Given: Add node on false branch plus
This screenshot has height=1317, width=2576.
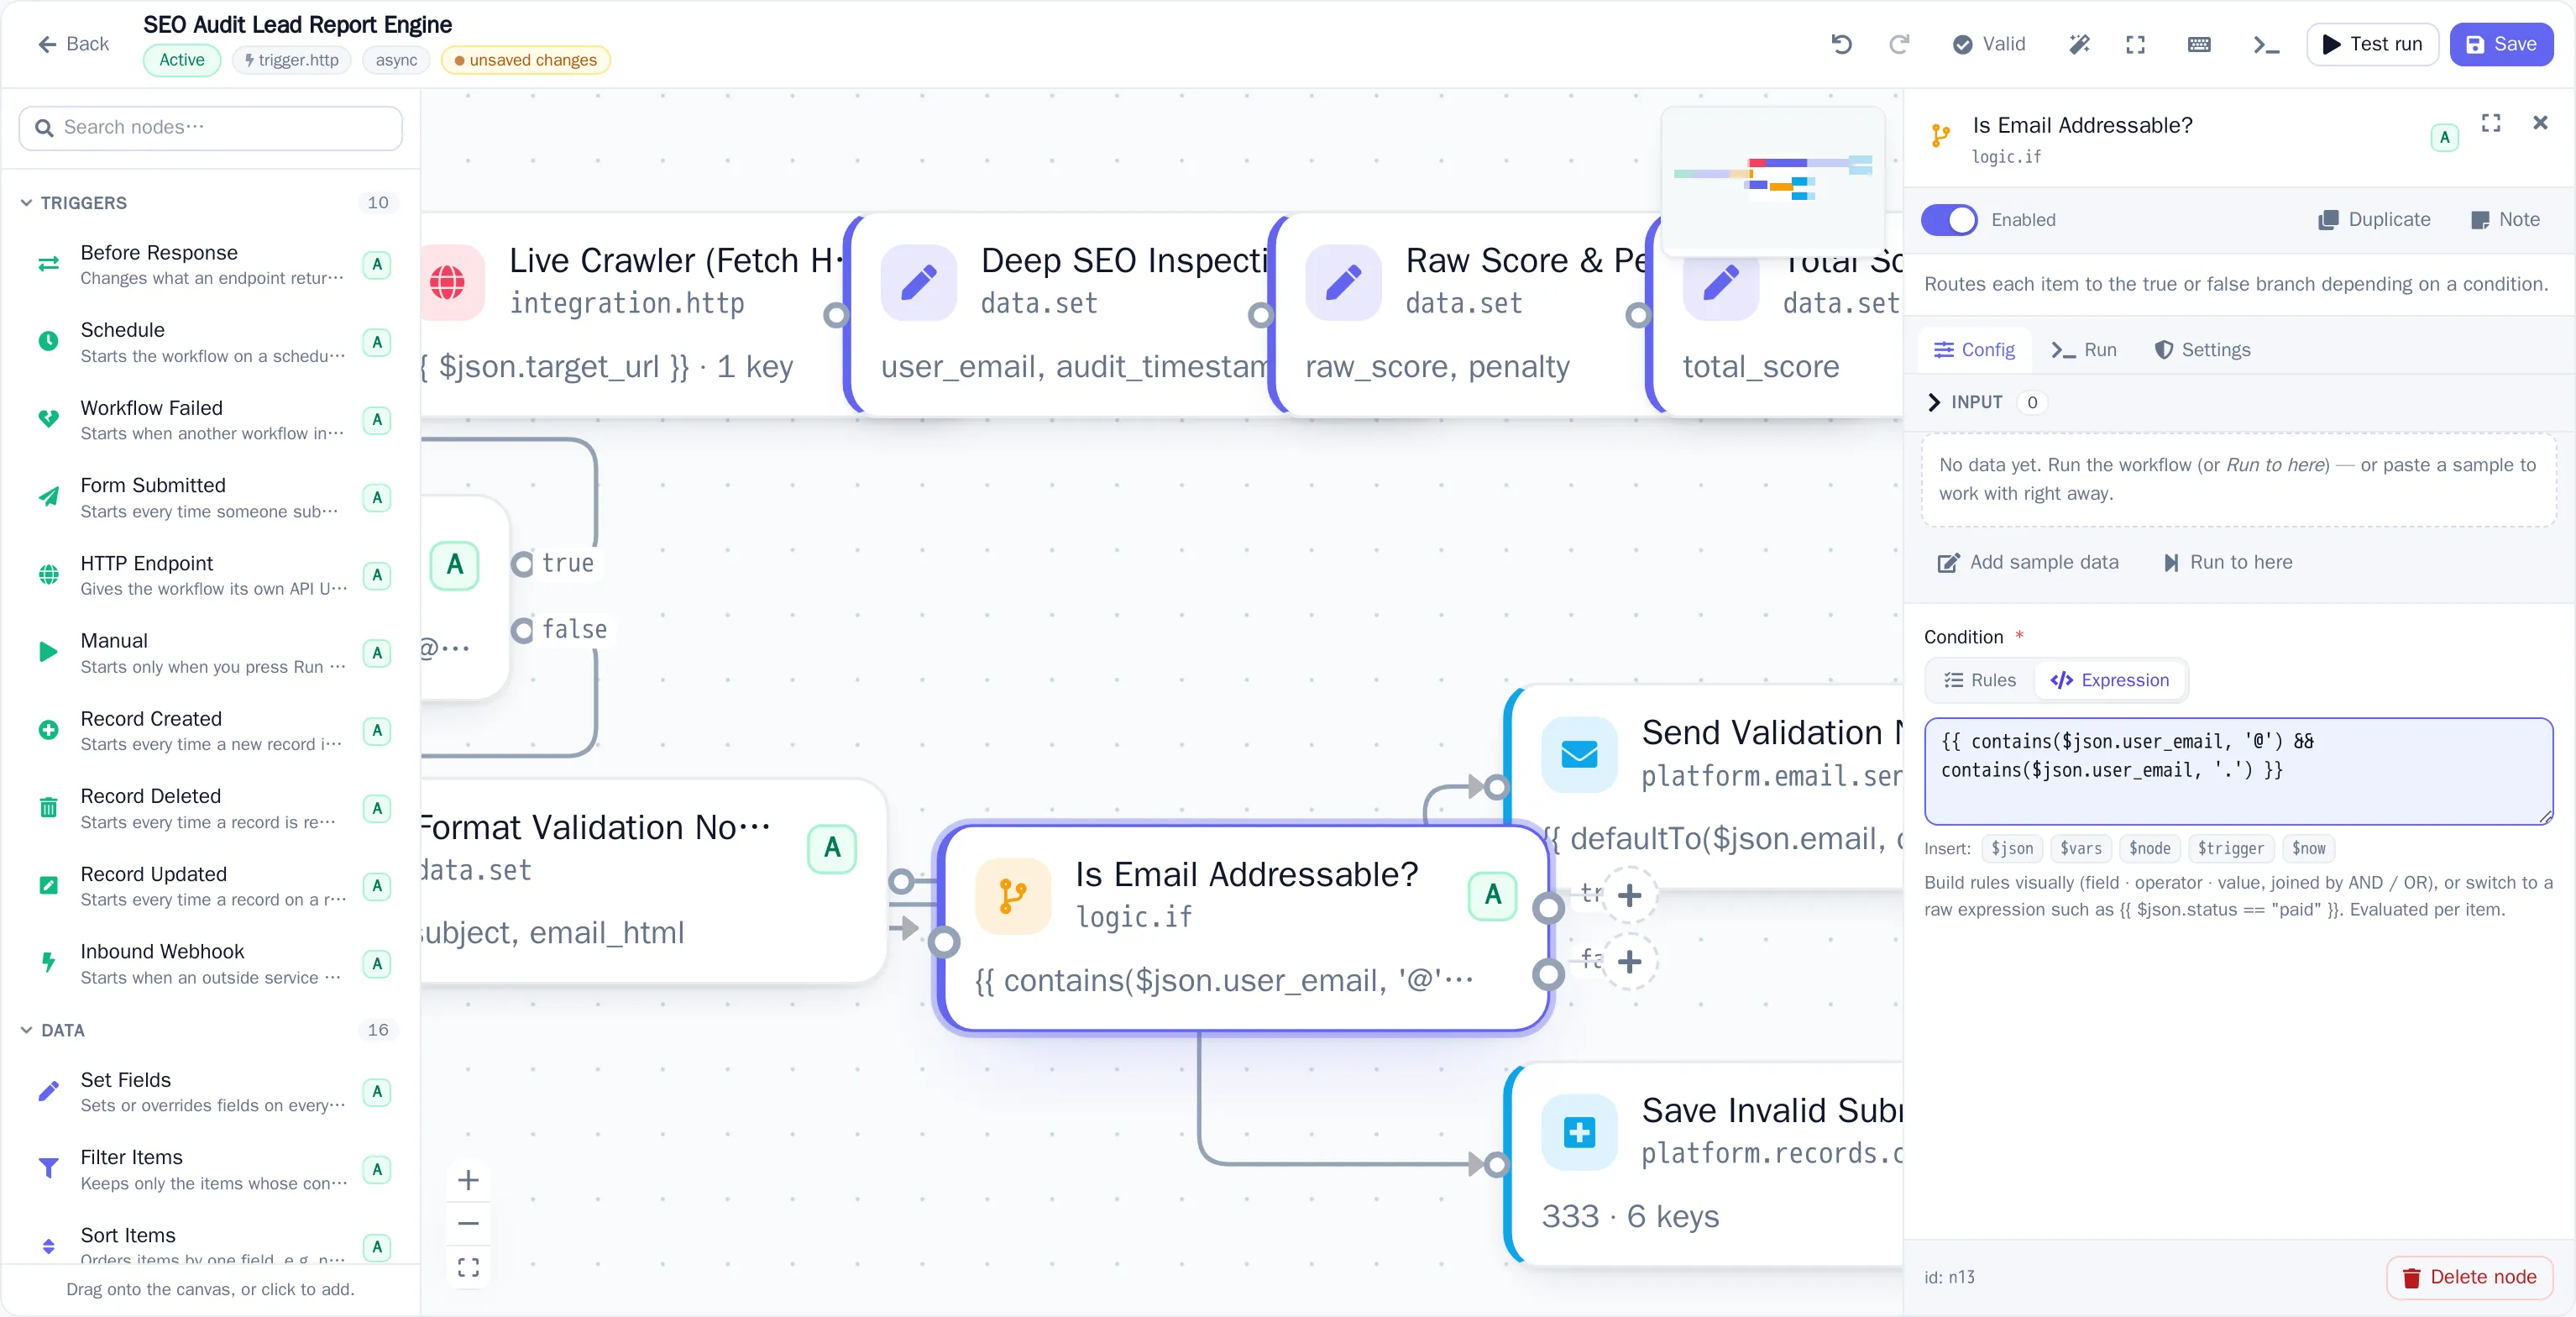Looking at the screenshot, I should pos(1629,962).
